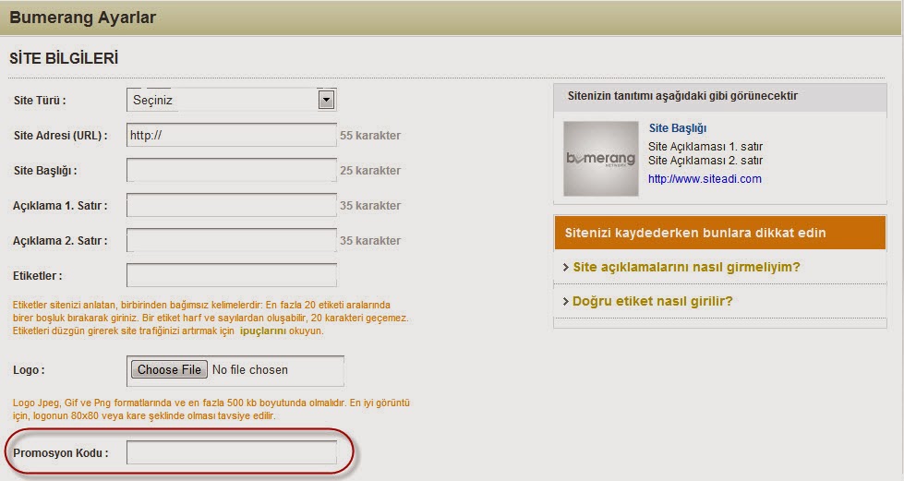Focus the Etiketler text field
The image size is (904, 481).
pos(231,275)
